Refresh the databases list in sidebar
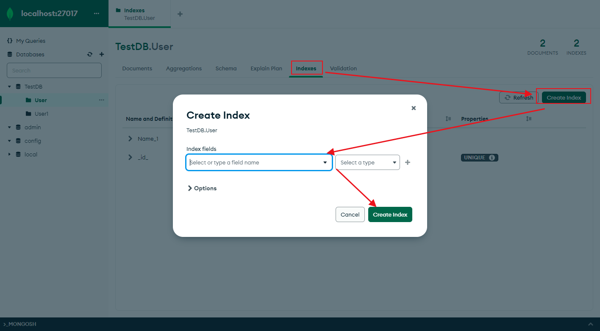 (x=90, y=54)
